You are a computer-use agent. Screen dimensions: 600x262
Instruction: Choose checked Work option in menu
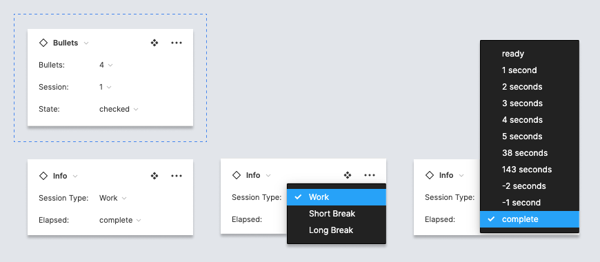[337, 197]
